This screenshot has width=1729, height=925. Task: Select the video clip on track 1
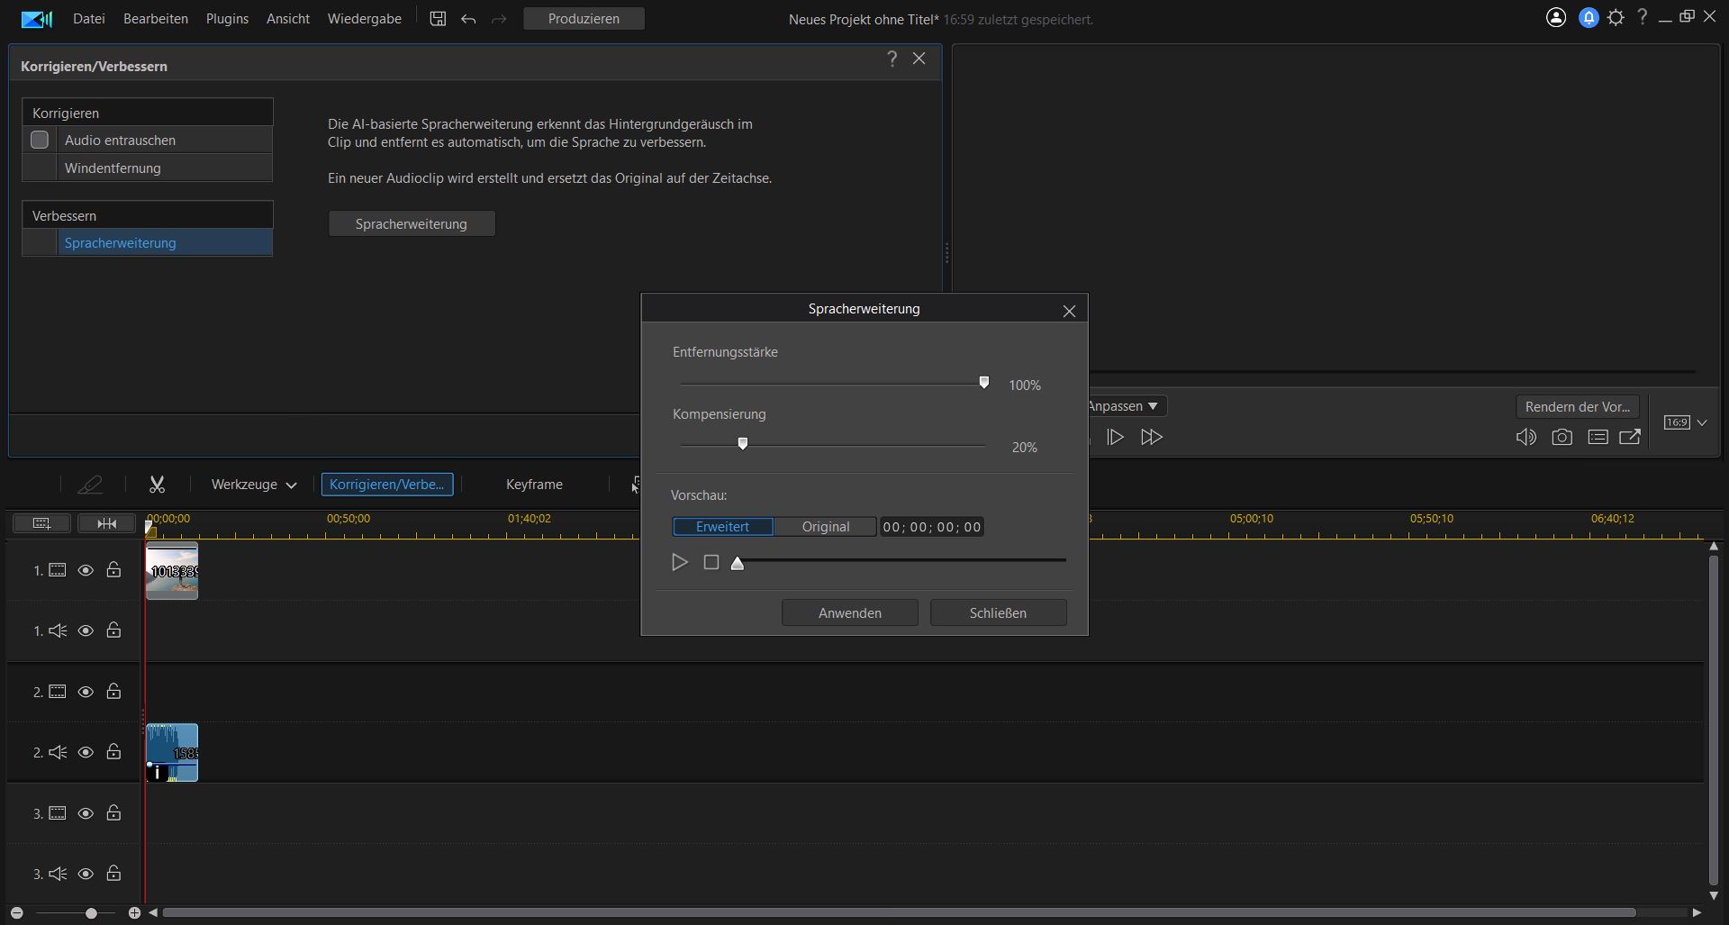172,571
